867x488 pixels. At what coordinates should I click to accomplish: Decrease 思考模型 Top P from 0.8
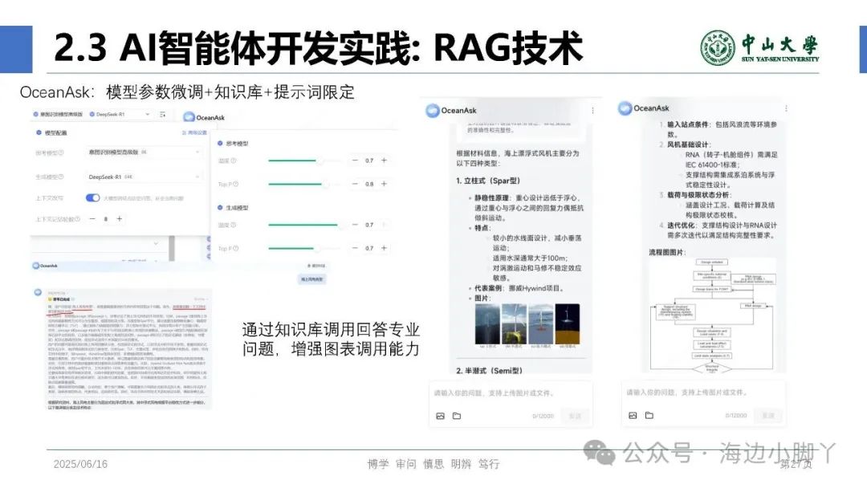pyautogui.click(x=355, y=184)
